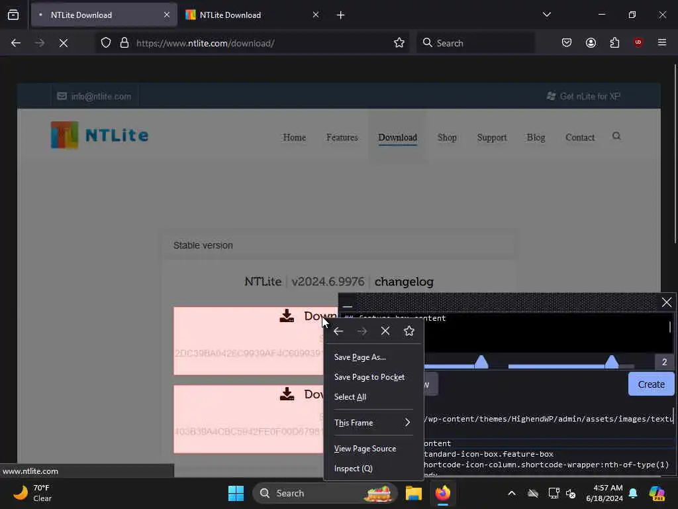Open the Contact page link
This screenshot has height=509, width=678.
pos(580,138)
